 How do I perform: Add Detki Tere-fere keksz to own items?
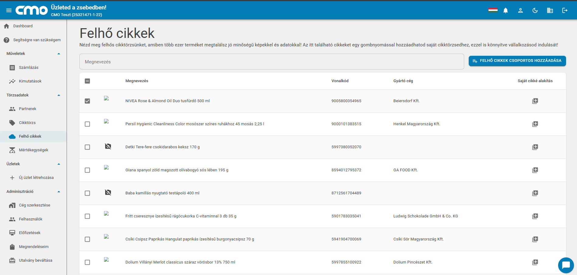point(535,147)
